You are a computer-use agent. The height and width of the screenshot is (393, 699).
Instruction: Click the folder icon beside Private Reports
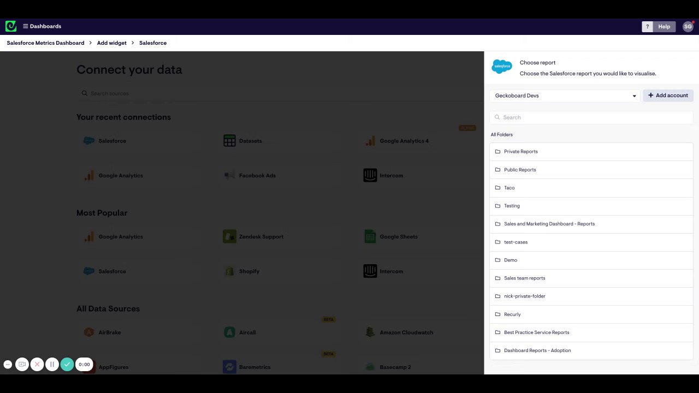click(497, 152)
